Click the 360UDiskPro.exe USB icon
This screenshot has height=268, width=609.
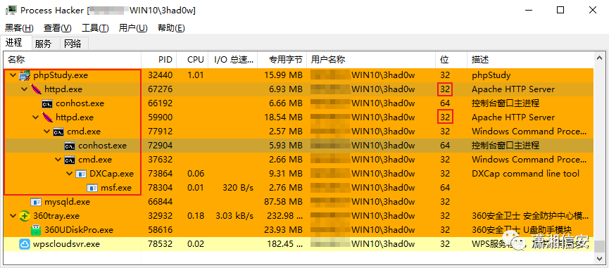point(36,230)
